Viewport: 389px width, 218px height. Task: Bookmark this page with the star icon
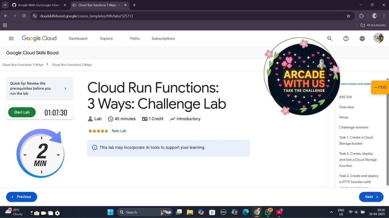(349, 16)
